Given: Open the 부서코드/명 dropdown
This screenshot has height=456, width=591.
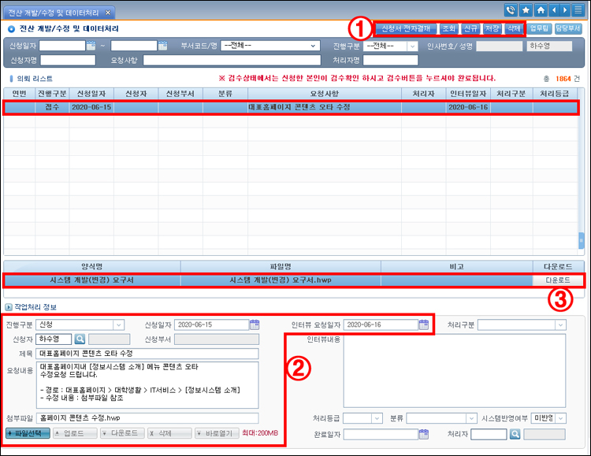Looking at the screenshot, I should [270, 46].
